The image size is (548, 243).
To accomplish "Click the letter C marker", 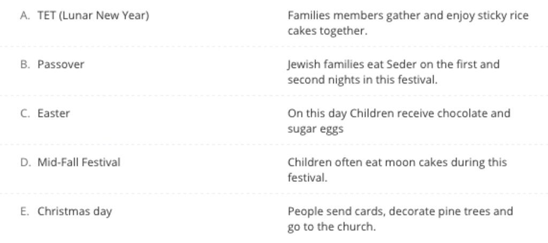I will [25, 113].
